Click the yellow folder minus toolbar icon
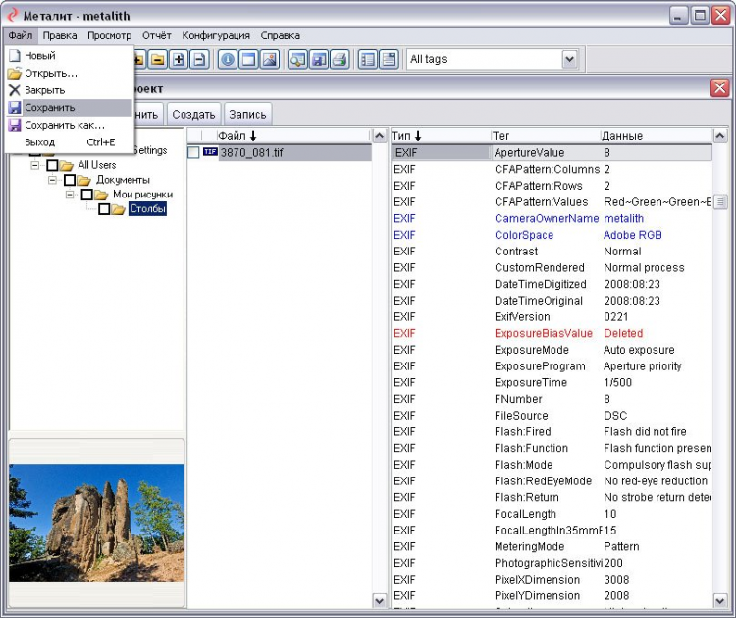Viewport: 736px width, 618px height. tap(157, 60)
